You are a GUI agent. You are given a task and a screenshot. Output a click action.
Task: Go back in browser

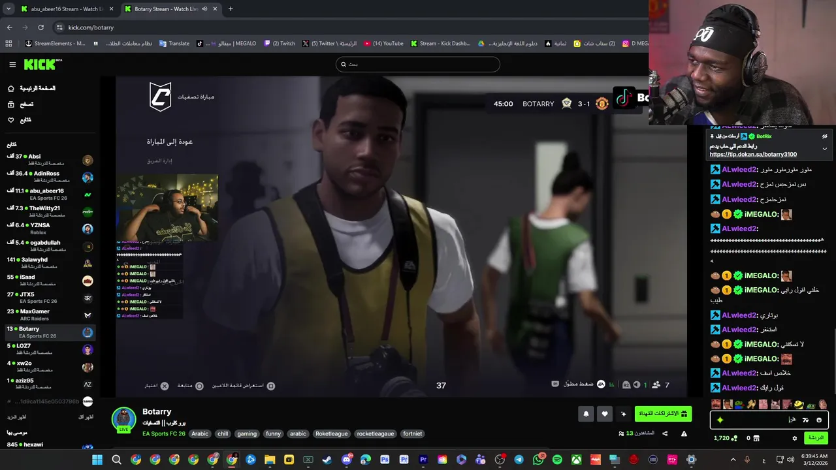tap(9, 27)
